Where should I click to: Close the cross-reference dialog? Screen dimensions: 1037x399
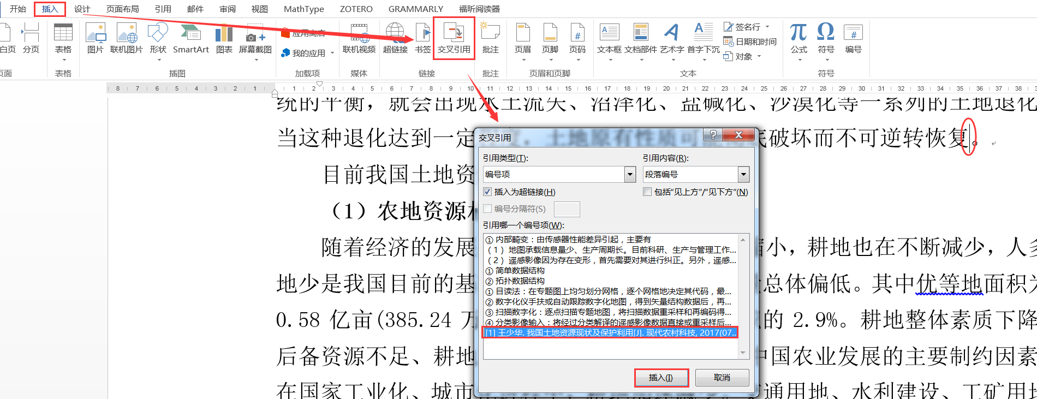[738, 135]
